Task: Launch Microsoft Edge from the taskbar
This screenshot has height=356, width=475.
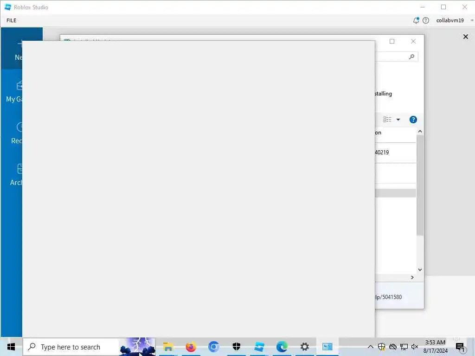Action: coord(282,347)
